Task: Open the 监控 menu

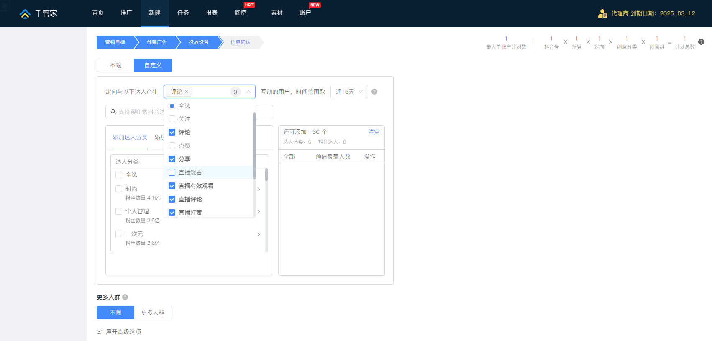Action: 240,13
